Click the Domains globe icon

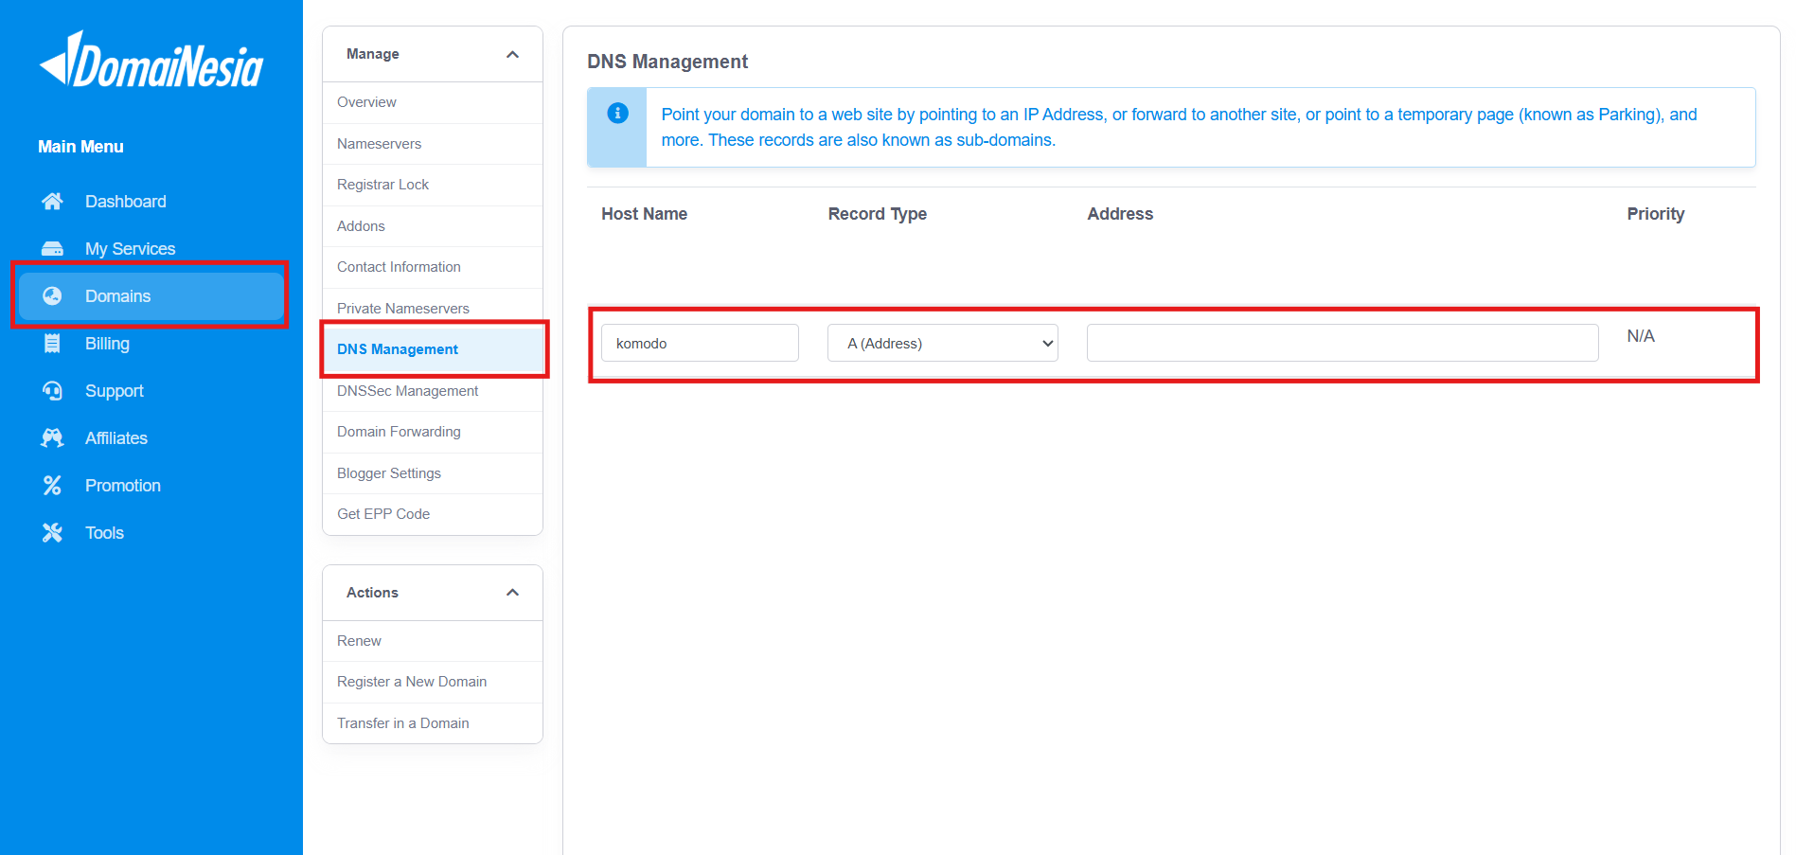click(x=52, y=296)
